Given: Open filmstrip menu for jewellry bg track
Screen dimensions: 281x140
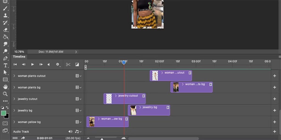Looking at the screenshot, I should [x=78, y=110].
